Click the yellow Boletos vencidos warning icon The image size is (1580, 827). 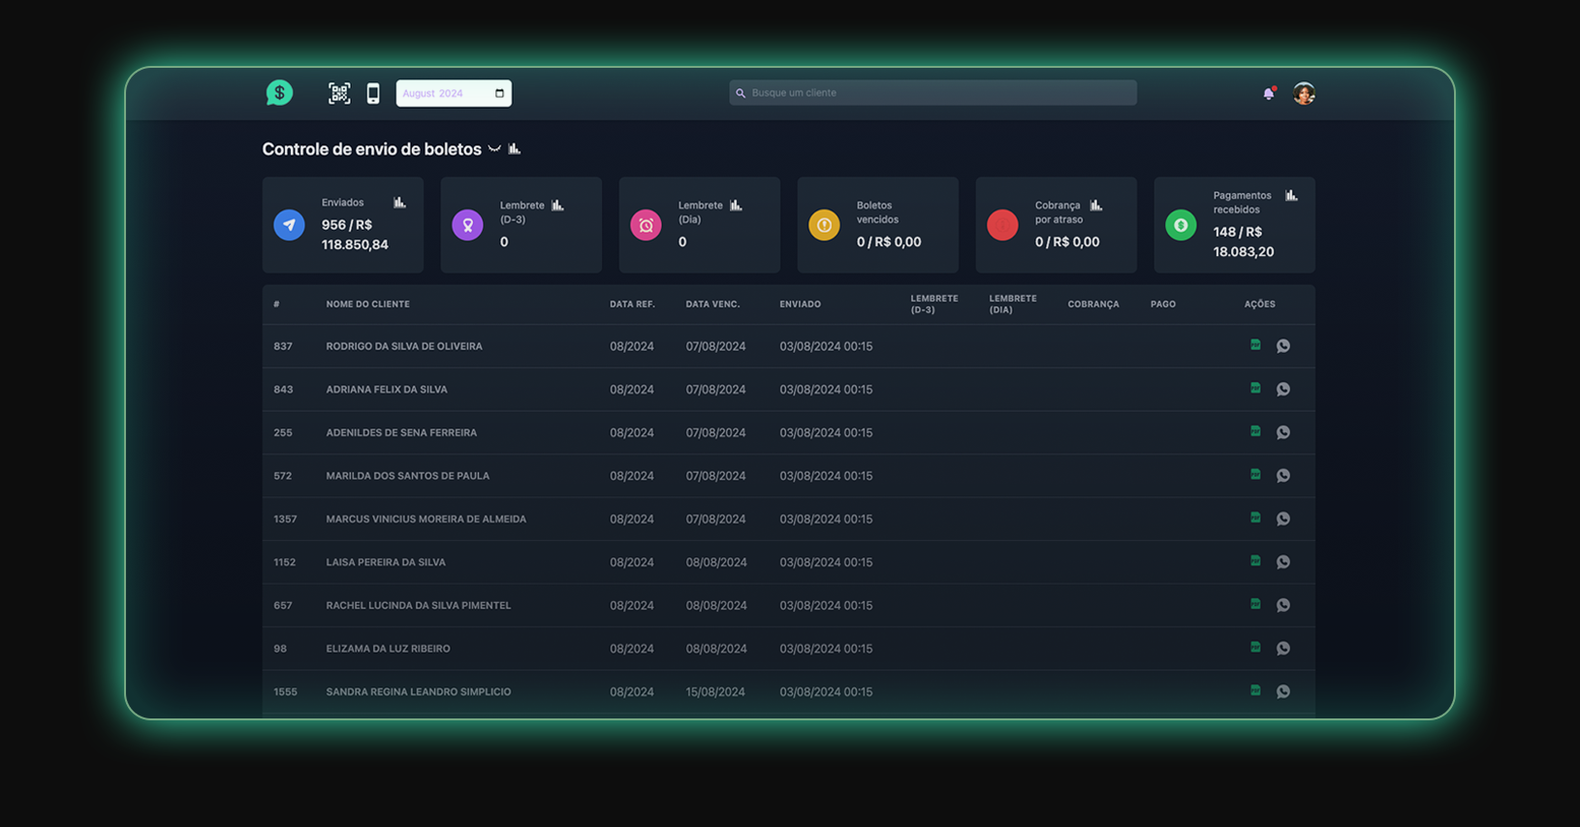coord(824,225)
